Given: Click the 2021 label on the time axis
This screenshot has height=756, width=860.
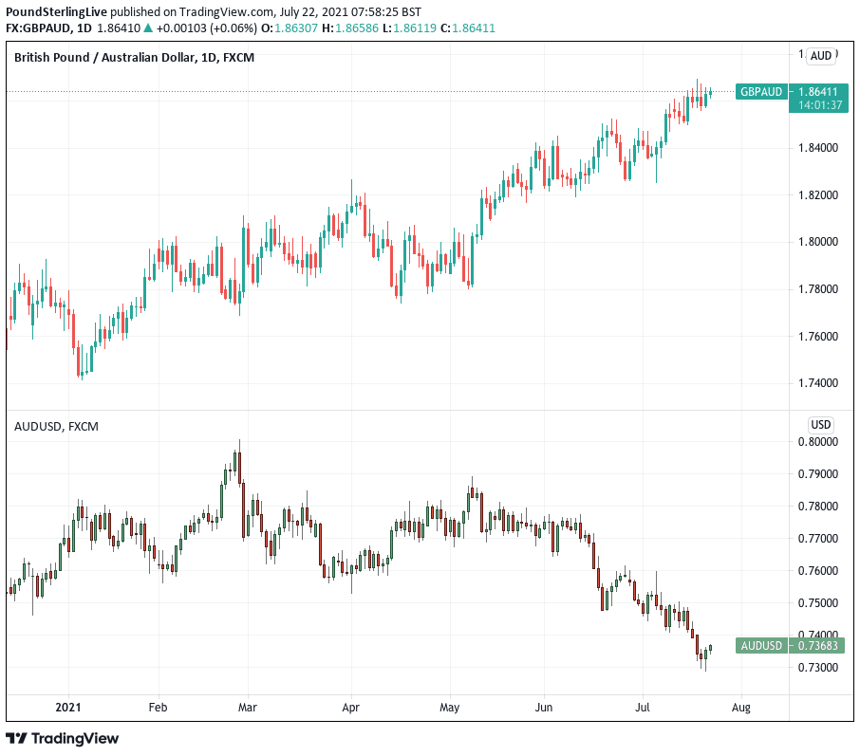Looking at the screenshot, I should [x=68, y=707].
